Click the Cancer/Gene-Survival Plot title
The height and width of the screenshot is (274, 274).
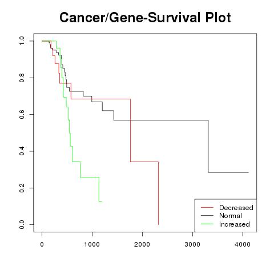(x=145, y=18)
